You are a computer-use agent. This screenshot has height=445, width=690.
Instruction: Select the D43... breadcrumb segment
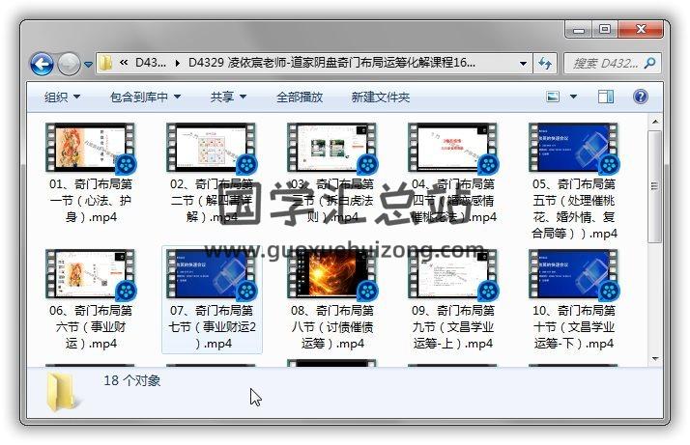tap(151, 63)
